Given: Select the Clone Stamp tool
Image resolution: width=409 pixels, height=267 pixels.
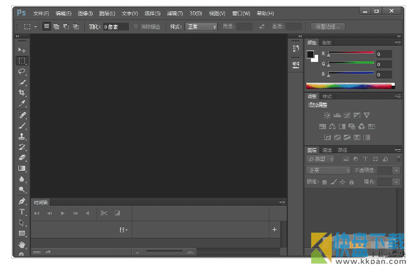Looking at the screenshot, I should click(22, 136).
